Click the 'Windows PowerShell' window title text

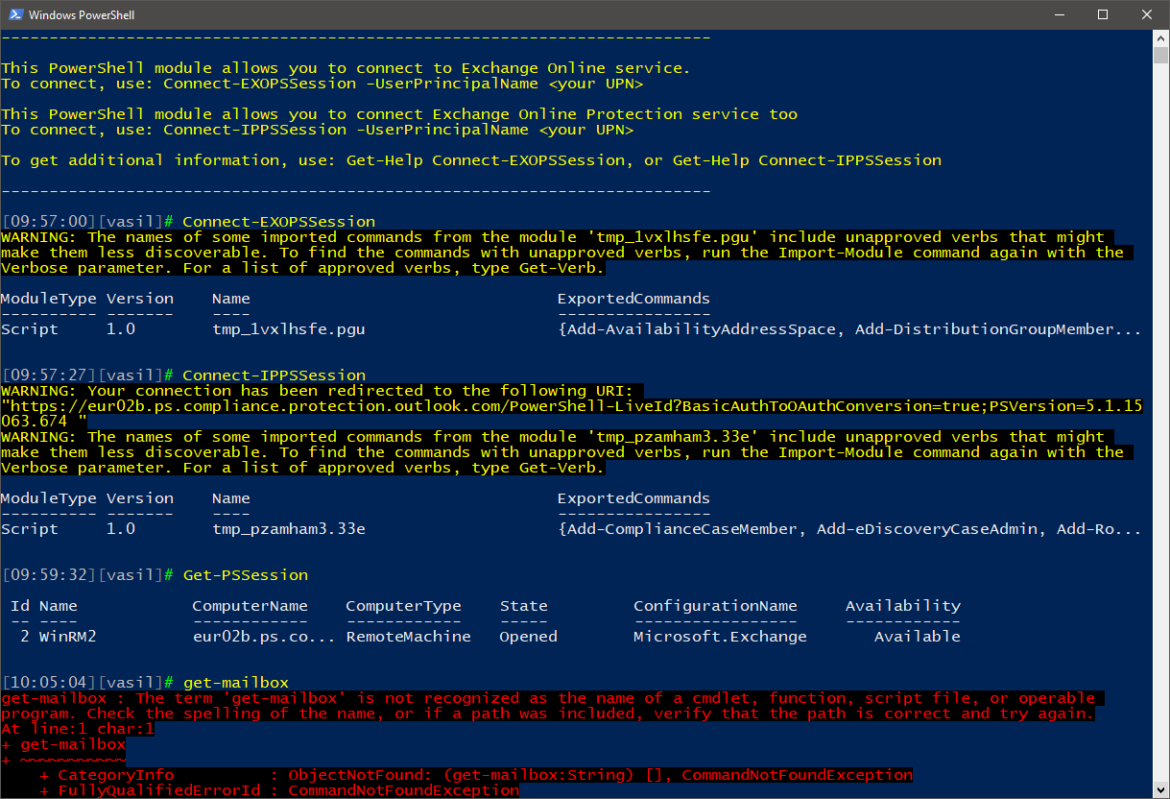point(81,14)
